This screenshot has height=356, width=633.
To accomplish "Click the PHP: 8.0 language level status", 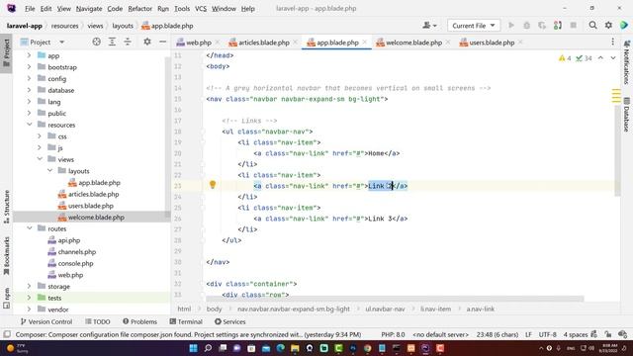I will tap(393, 334).
